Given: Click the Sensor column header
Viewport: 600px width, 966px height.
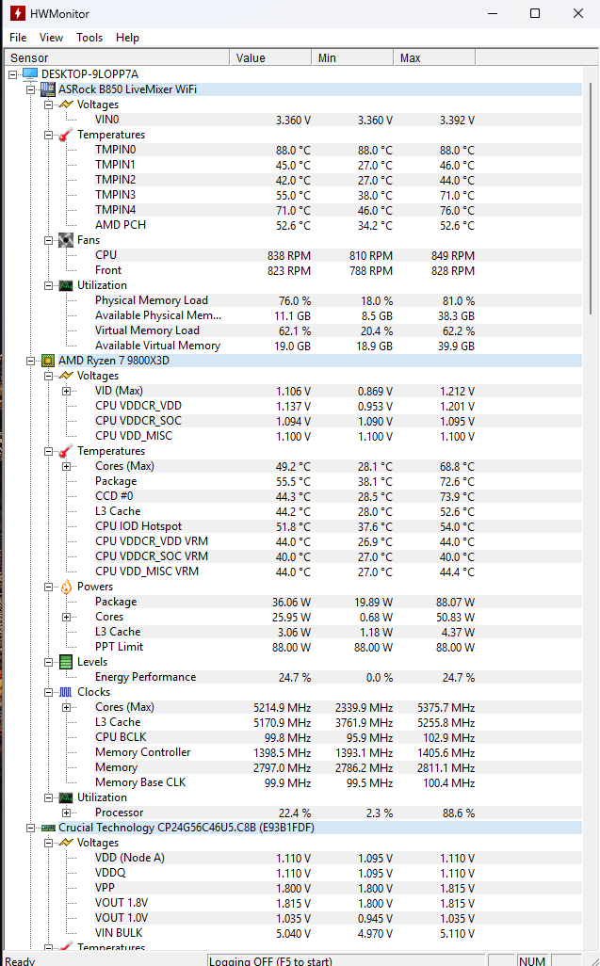Looking at the screenshot, I should 117,58.
